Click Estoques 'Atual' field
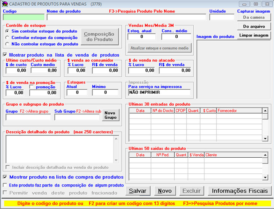The image size is (274, 209). [77, 92]
